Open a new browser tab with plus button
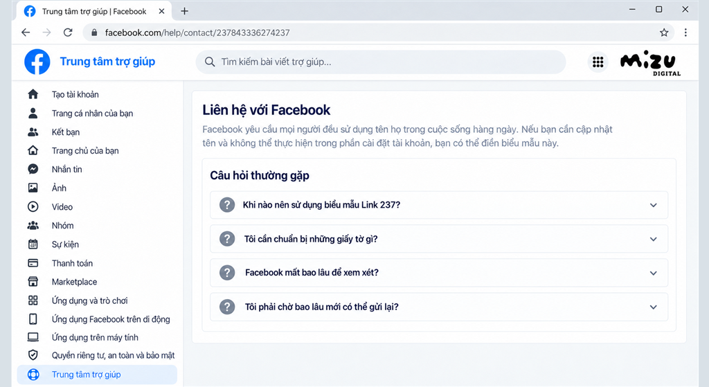This screenshot has width=709, height=387. point(184,11)
